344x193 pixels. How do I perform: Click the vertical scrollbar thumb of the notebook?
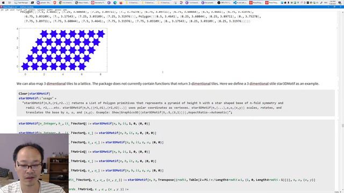(x=342, y=125)
